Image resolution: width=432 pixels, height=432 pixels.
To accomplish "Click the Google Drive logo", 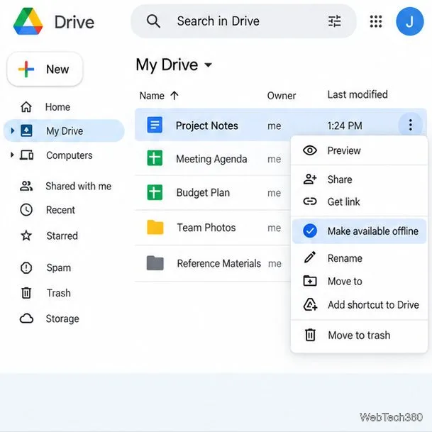I will 28,21.
